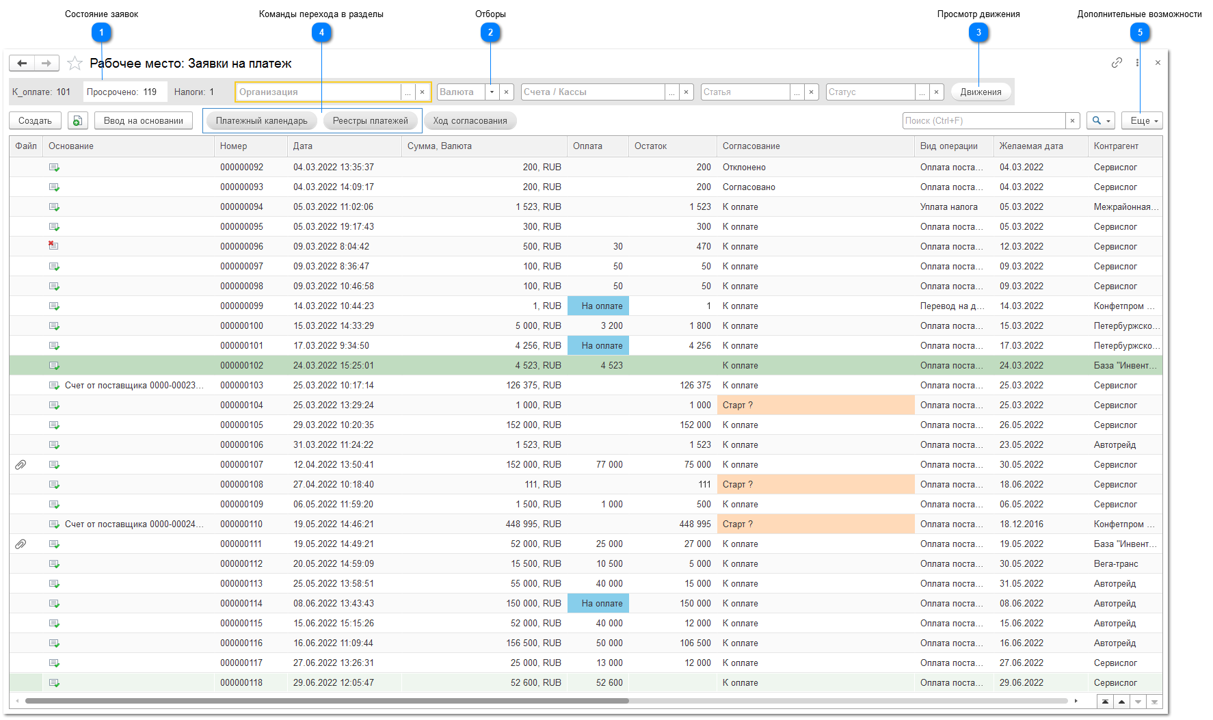1213x720 pixels.
Task: Go back with the left arrow button
Action: (x=22, y=64)
